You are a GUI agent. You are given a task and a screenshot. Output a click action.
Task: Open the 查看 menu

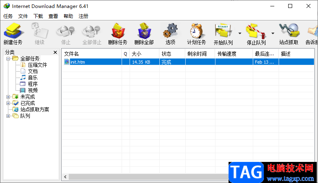pyautogui.click(x=53, y=16)
